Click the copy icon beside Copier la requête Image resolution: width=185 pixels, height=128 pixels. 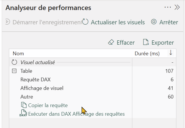pyautogui.click(x=24, y=105)
